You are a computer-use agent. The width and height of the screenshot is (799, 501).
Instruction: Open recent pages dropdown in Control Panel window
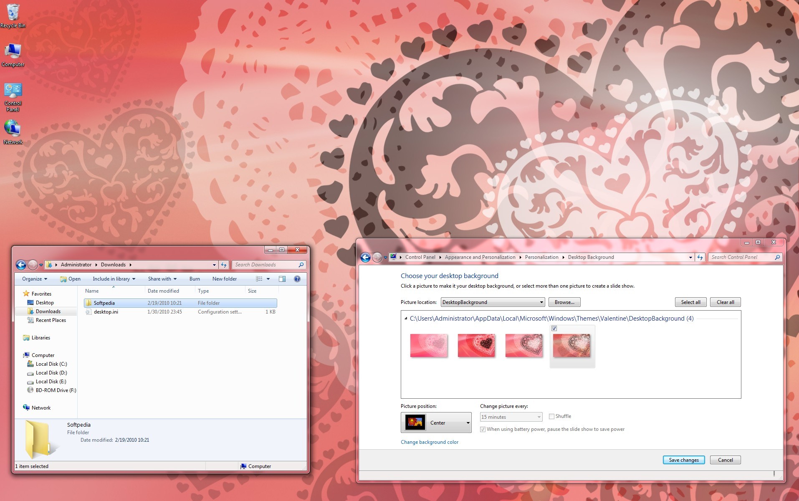point(385,258)
